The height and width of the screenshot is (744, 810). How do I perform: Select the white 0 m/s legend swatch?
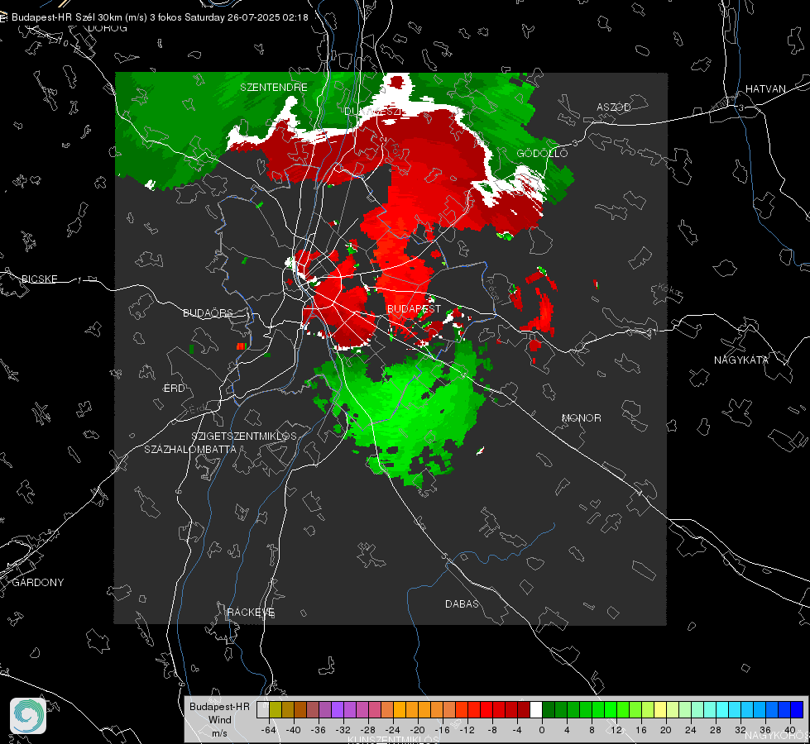coord(536,709)
